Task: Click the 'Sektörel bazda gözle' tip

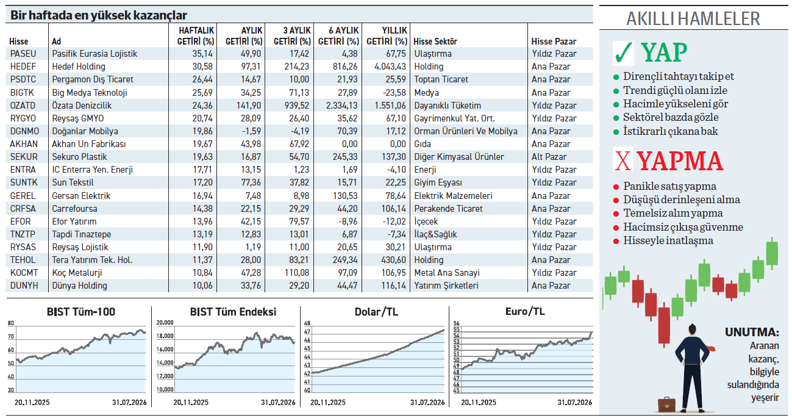Action: click(x=671, y=117)
